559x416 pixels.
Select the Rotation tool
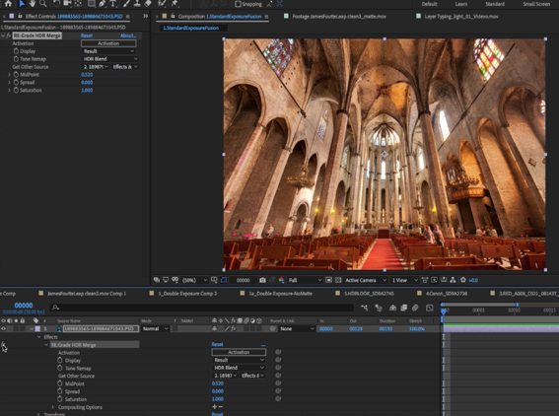click(56, 4)
